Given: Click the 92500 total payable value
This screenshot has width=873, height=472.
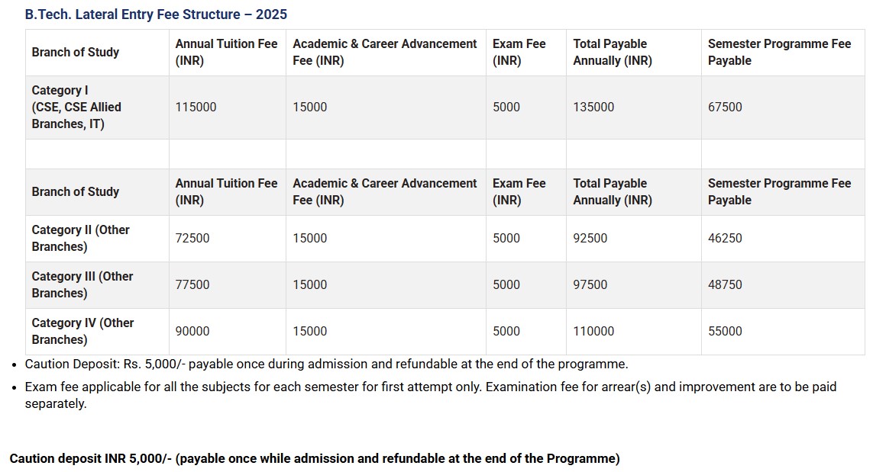Looking at the screenshot, I should (590, 238).
